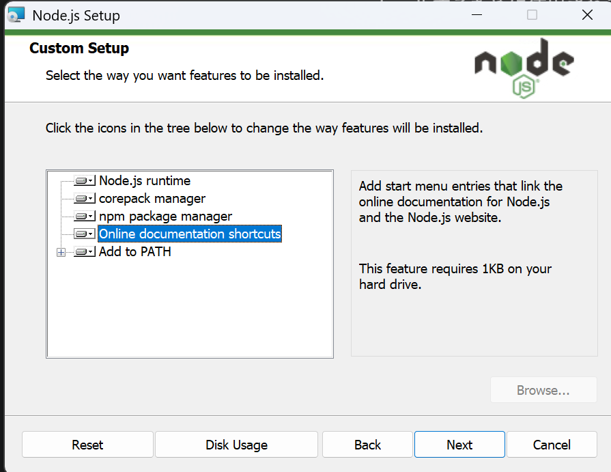Select the npm package manager label
Screen dimensions: 611x472
165,217
